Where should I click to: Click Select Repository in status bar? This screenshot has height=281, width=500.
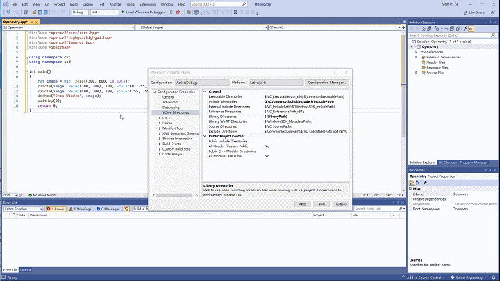[469, 278]
